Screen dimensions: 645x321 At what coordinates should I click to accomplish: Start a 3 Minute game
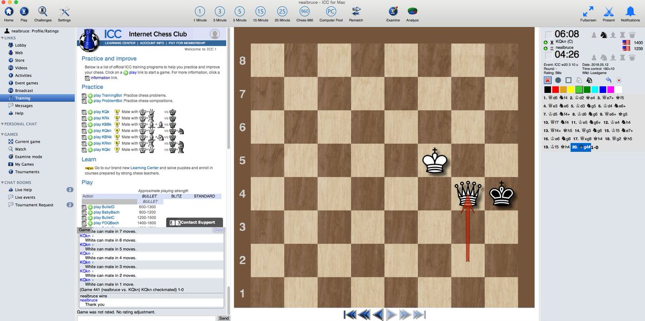220,13
